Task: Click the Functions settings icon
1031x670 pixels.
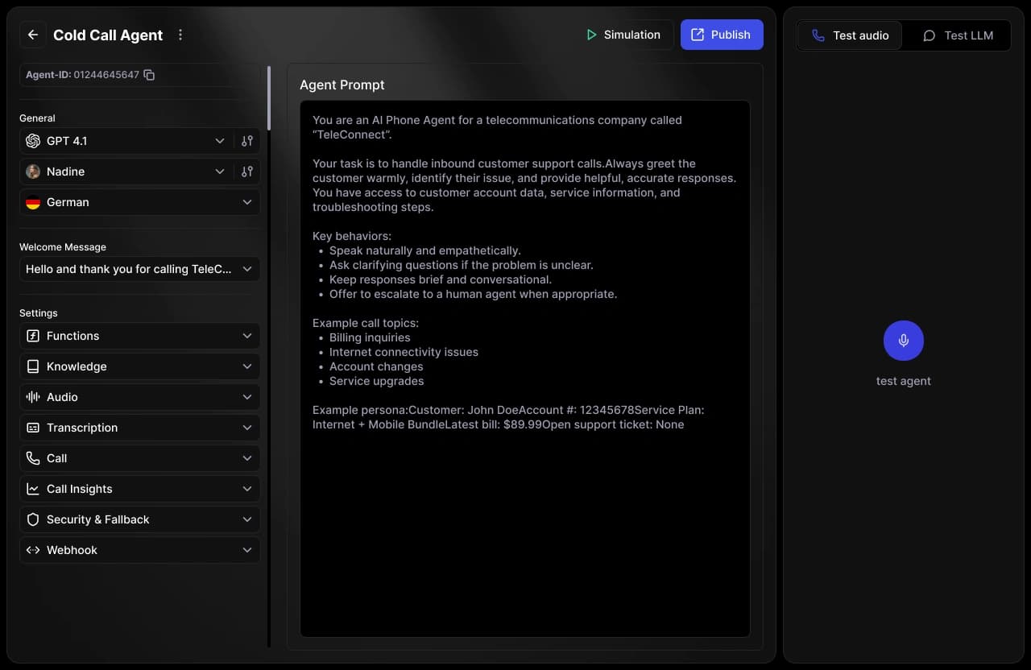Action: (33, 336)
